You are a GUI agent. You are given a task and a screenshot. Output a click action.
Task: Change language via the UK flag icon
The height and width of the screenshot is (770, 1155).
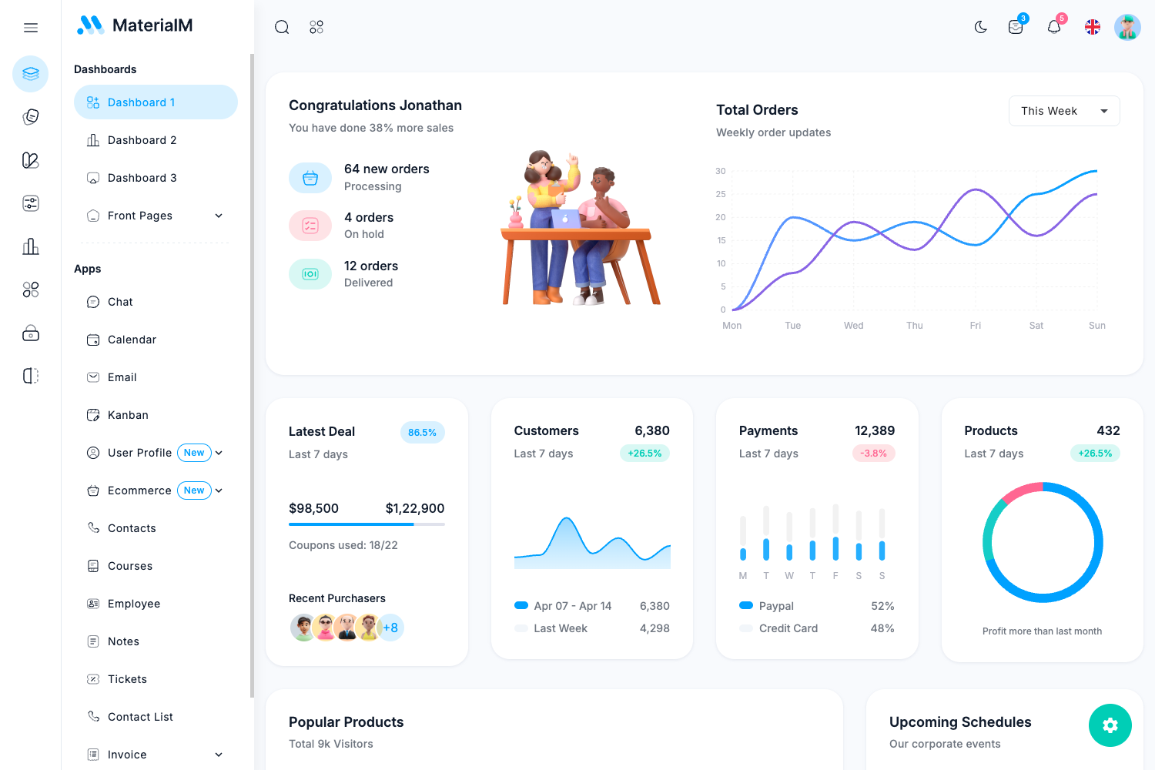click(1092, 26)
